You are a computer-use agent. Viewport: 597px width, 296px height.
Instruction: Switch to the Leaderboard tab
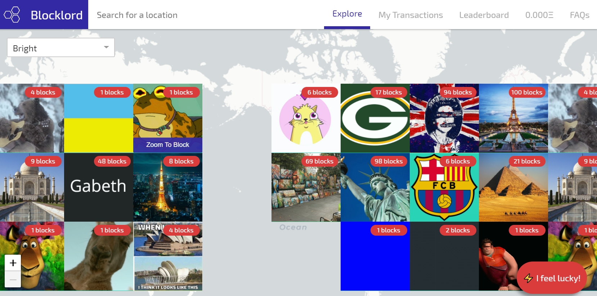pos(484,15)
